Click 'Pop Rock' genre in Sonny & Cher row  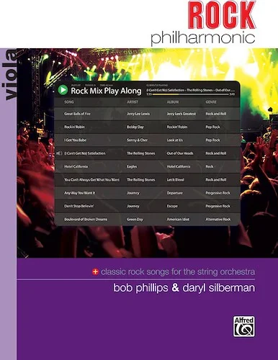coord(212,140)
